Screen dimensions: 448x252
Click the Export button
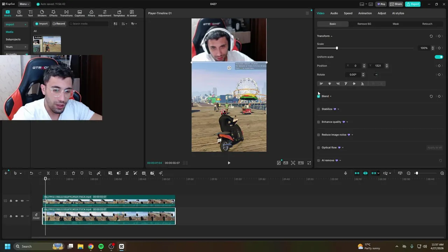(413, 4)
